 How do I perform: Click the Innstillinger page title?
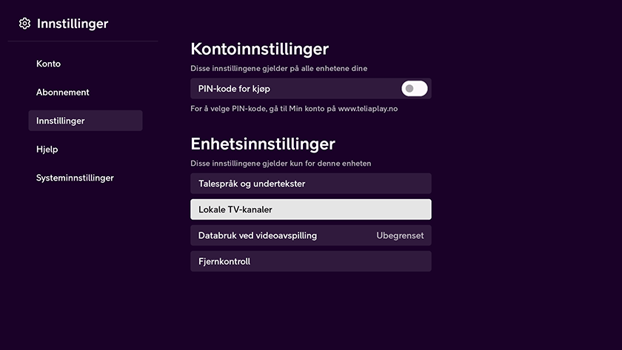[x=73, y=24]
